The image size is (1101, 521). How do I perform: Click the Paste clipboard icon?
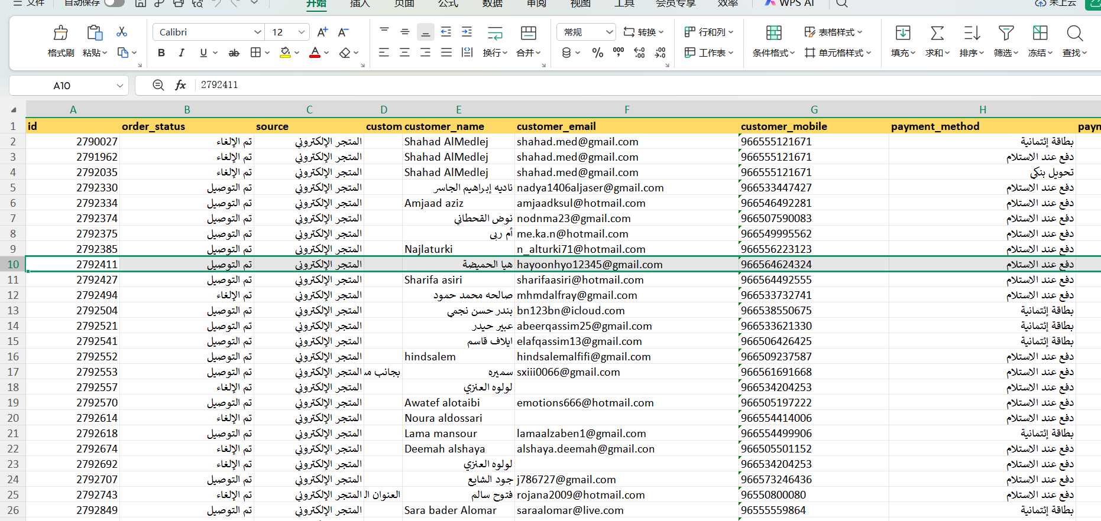95,32
